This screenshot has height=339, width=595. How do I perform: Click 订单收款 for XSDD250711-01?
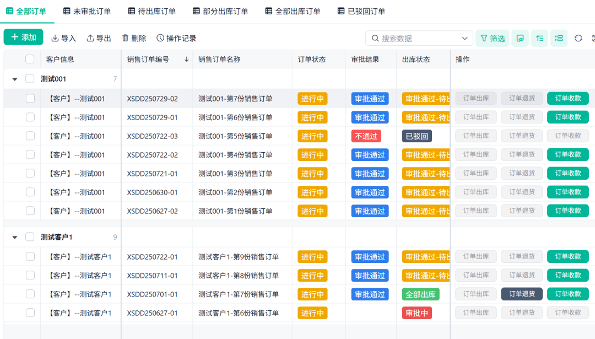click(567, 275)
